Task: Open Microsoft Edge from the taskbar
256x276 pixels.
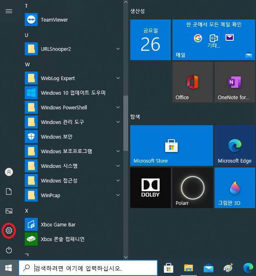Action: point(248,268)
